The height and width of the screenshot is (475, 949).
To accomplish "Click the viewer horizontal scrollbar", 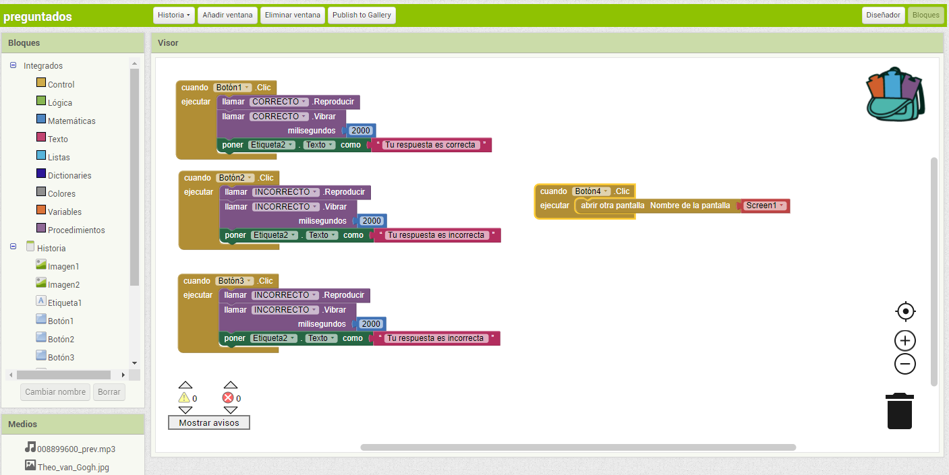I will [578, 447].
